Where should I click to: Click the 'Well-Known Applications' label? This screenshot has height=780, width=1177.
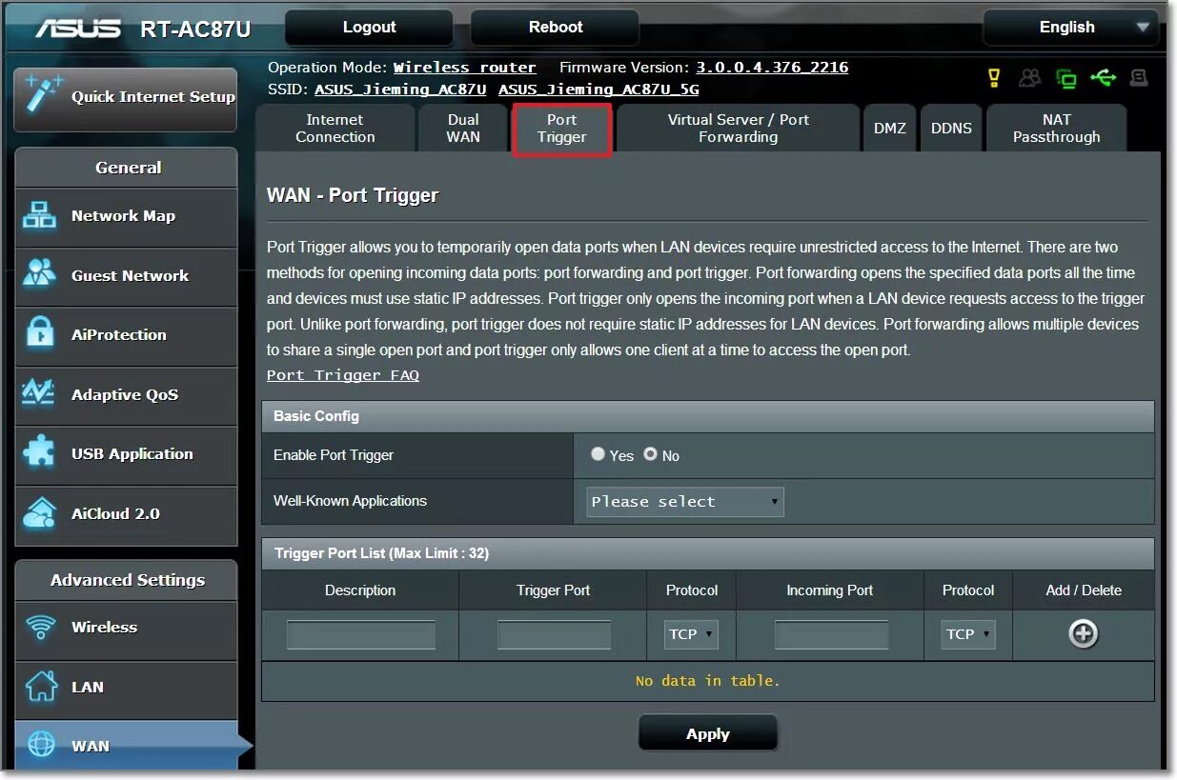pos(350,501)
